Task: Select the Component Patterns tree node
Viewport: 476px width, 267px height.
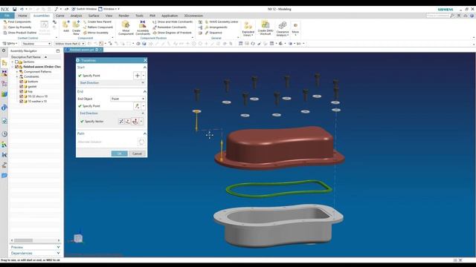Action: [37, 72]
